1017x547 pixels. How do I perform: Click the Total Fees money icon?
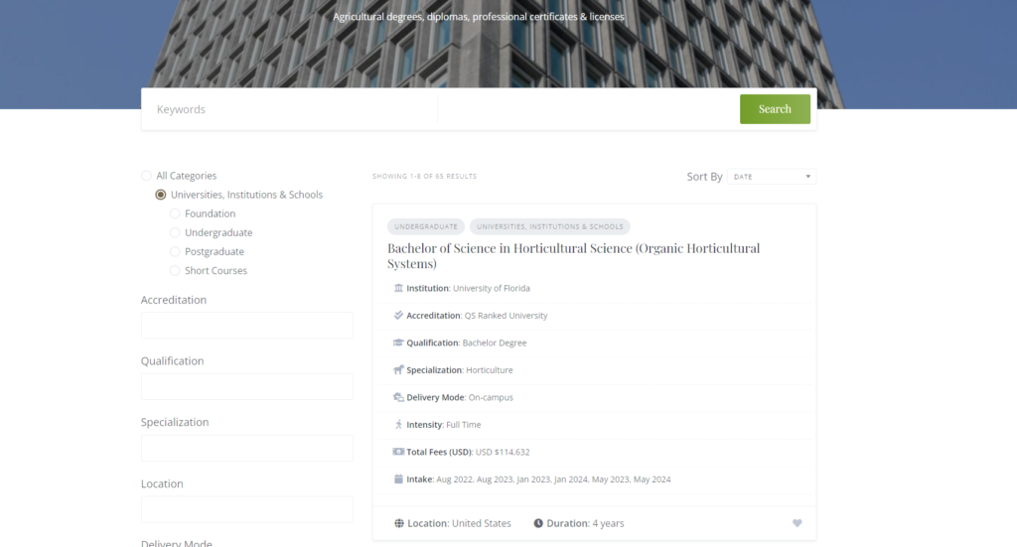click(398, 452)
